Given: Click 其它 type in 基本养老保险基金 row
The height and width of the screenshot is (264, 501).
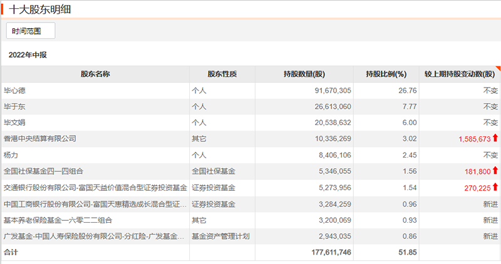Looking at the screenshot, I should point(199,220).
